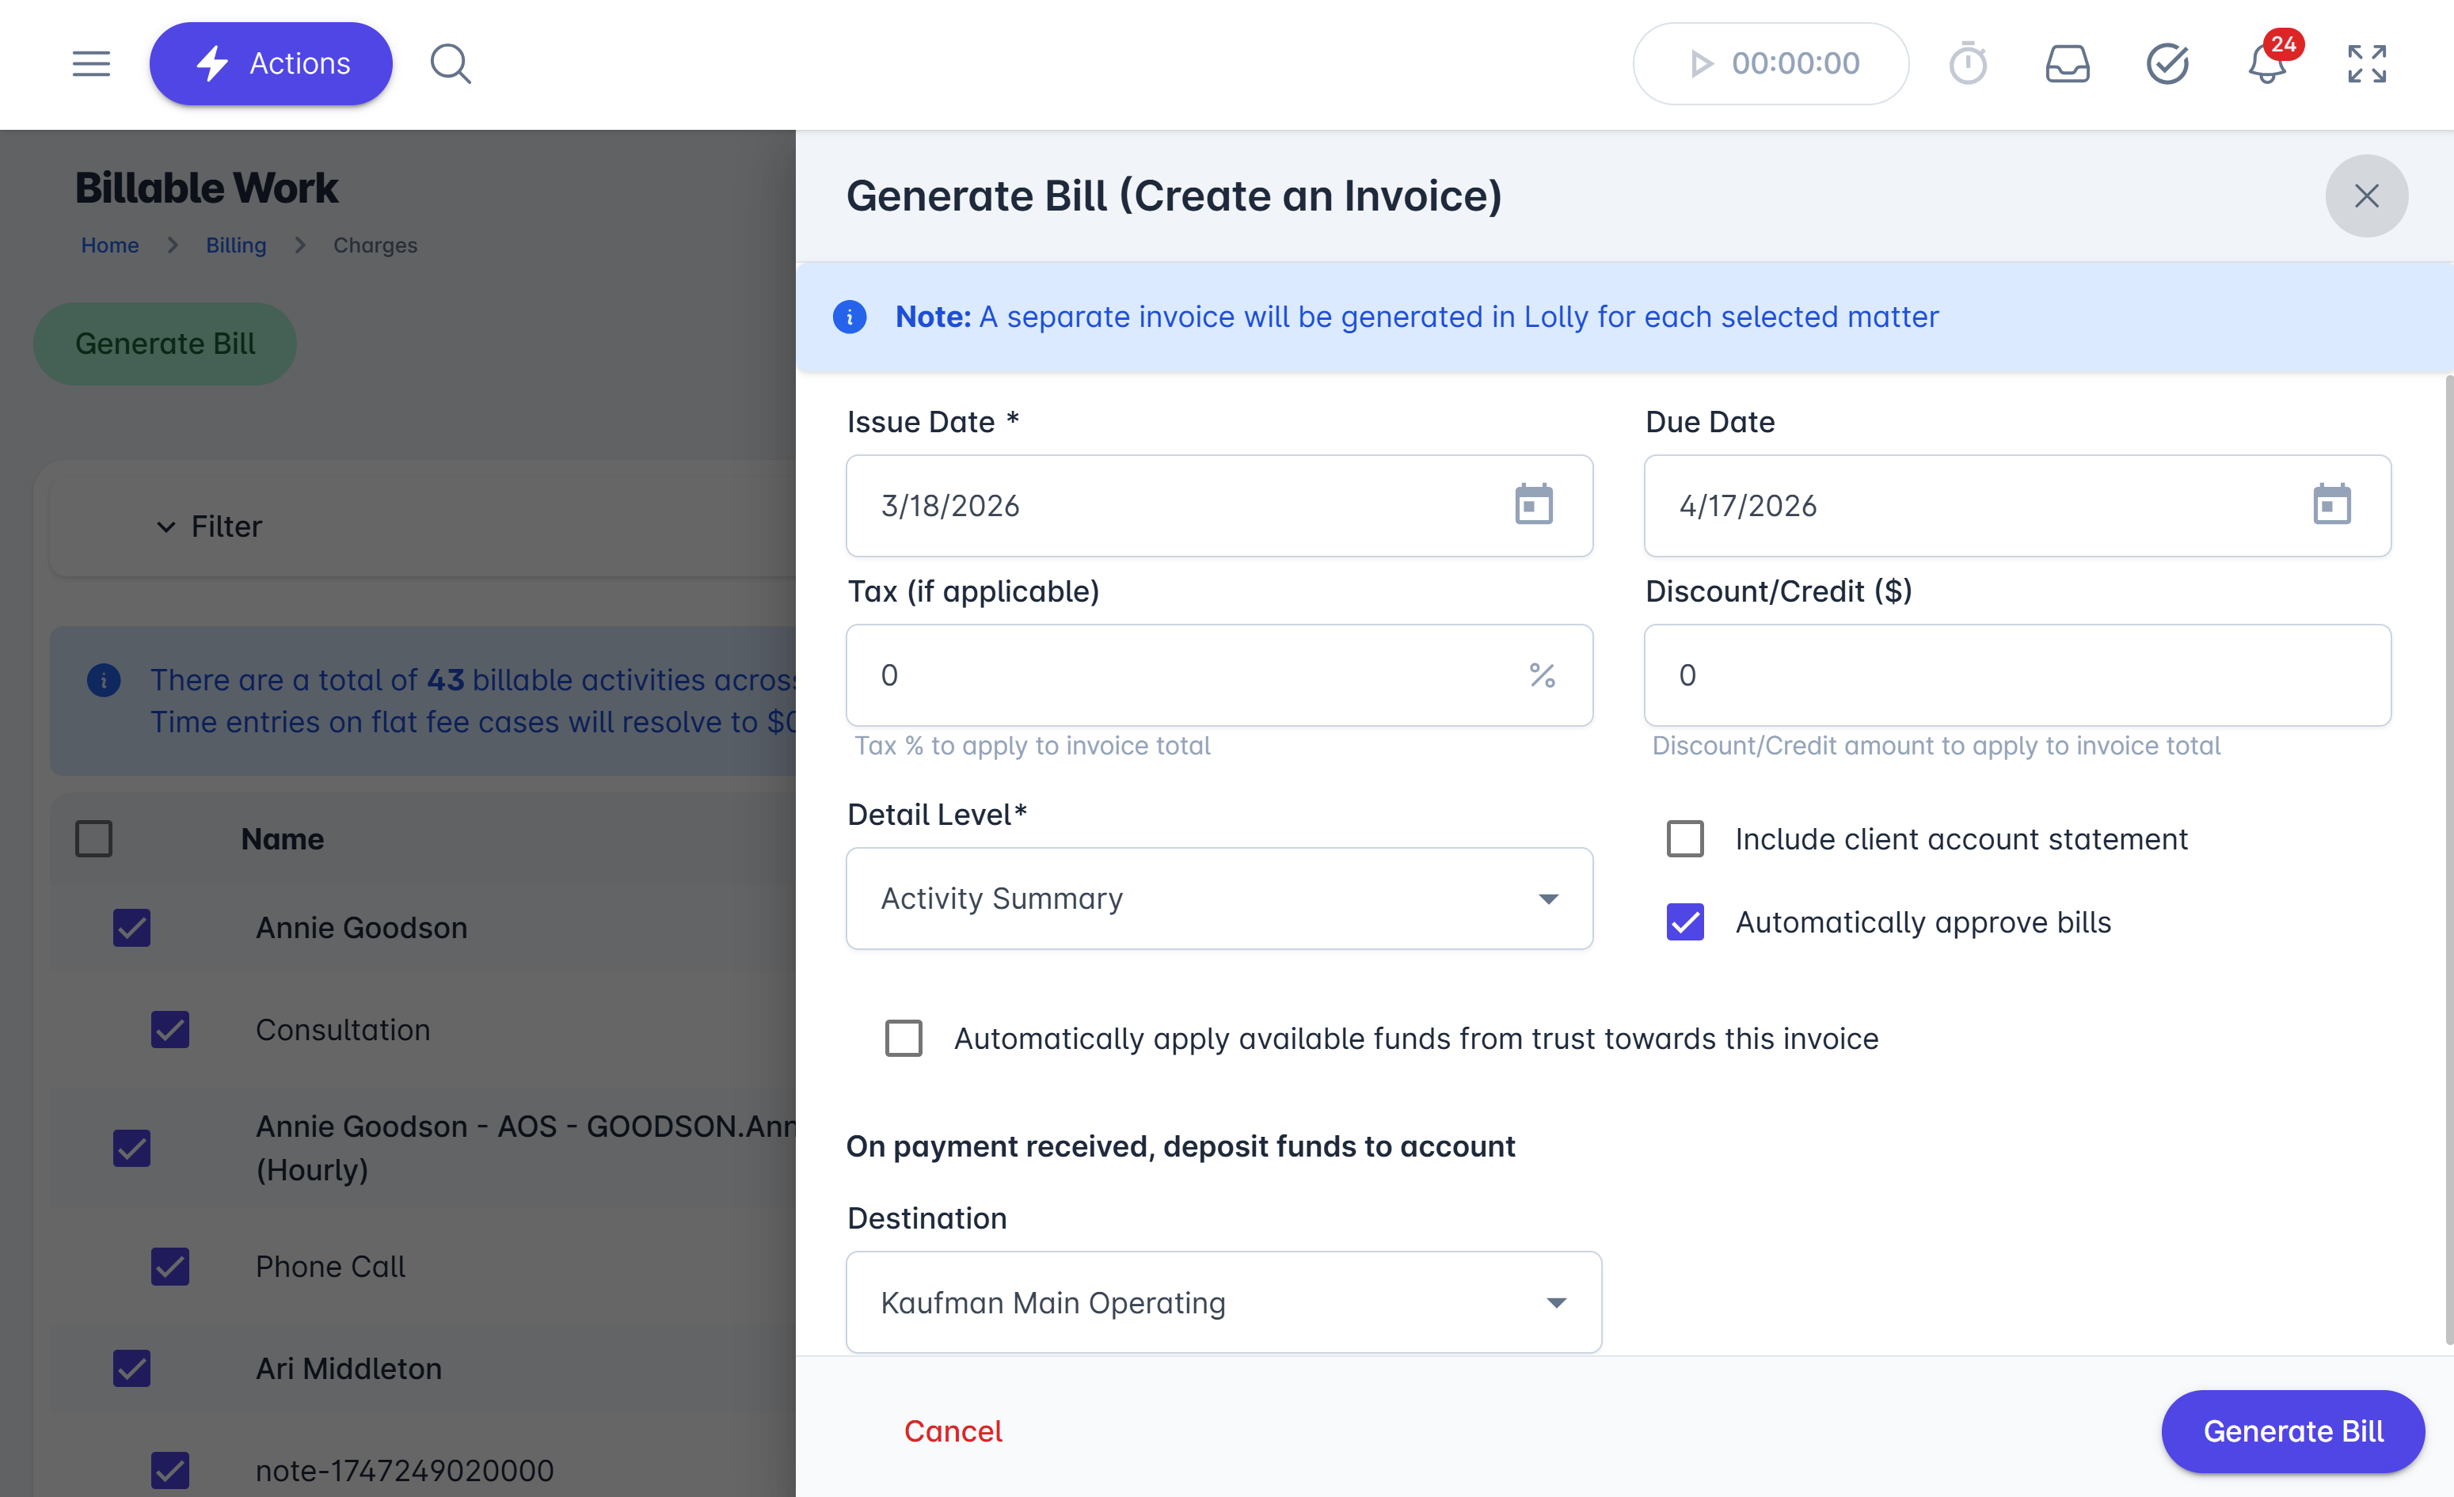Close the Generate Bill panel
The image size is (2454, 1497).
(2366, 196)
